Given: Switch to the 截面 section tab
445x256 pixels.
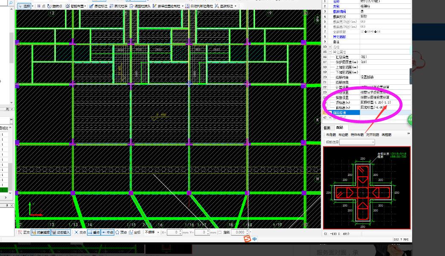Looking at the screenshot, I should pos(327,128).
